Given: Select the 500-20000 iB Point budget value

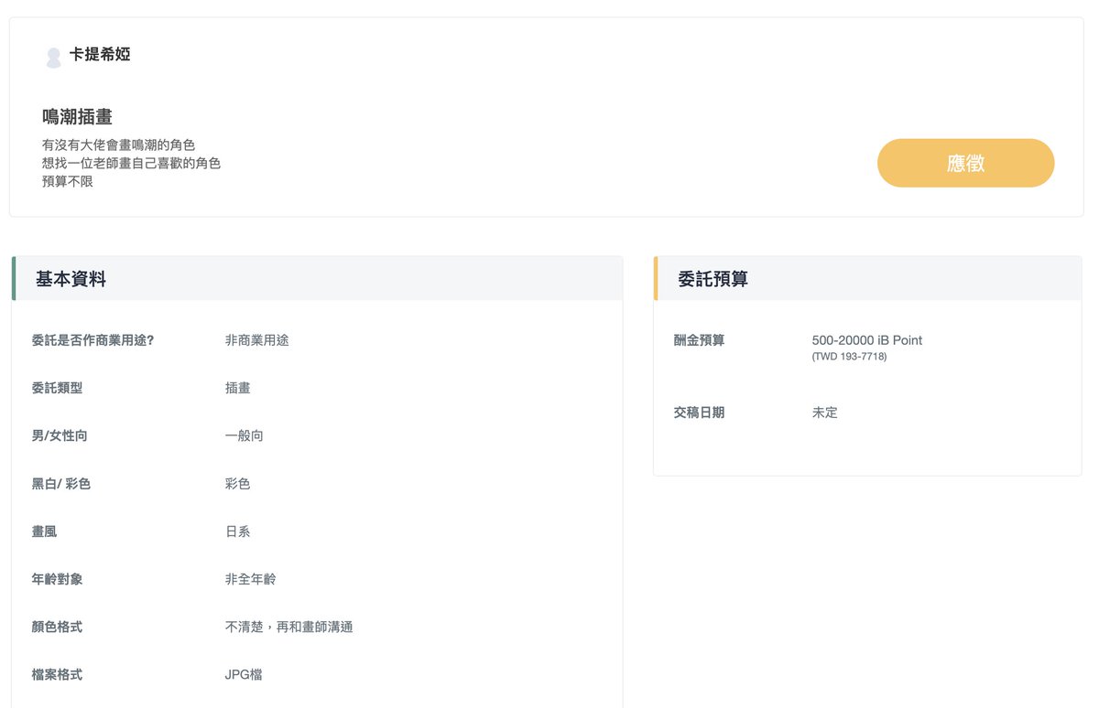Looking at the screenshot, I should click(867, 340).
